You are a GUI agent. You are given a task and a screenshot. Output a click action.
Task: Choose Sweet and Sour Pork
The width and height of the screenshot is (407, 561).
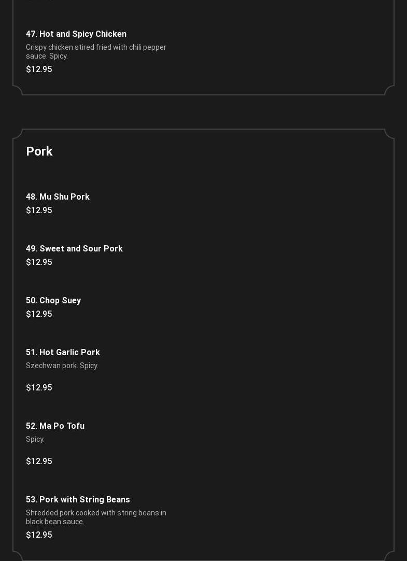tap(74, 249)
